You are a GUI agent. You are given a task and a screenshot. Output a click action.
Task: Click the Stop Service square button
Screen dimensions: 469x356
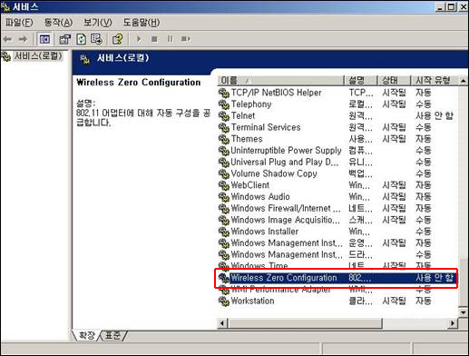[154, 39]
